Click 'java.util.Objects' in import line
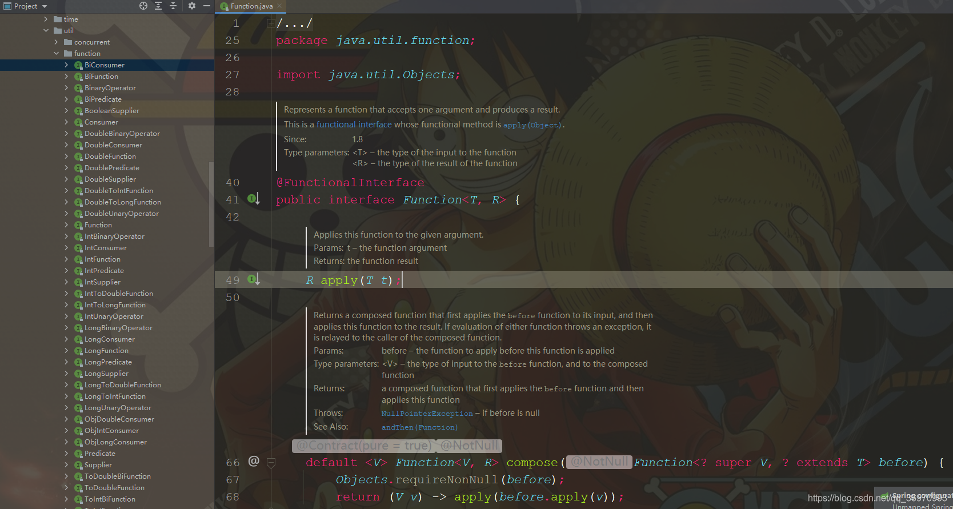Viewport: 953px width, 509px height. coord(391,75)
